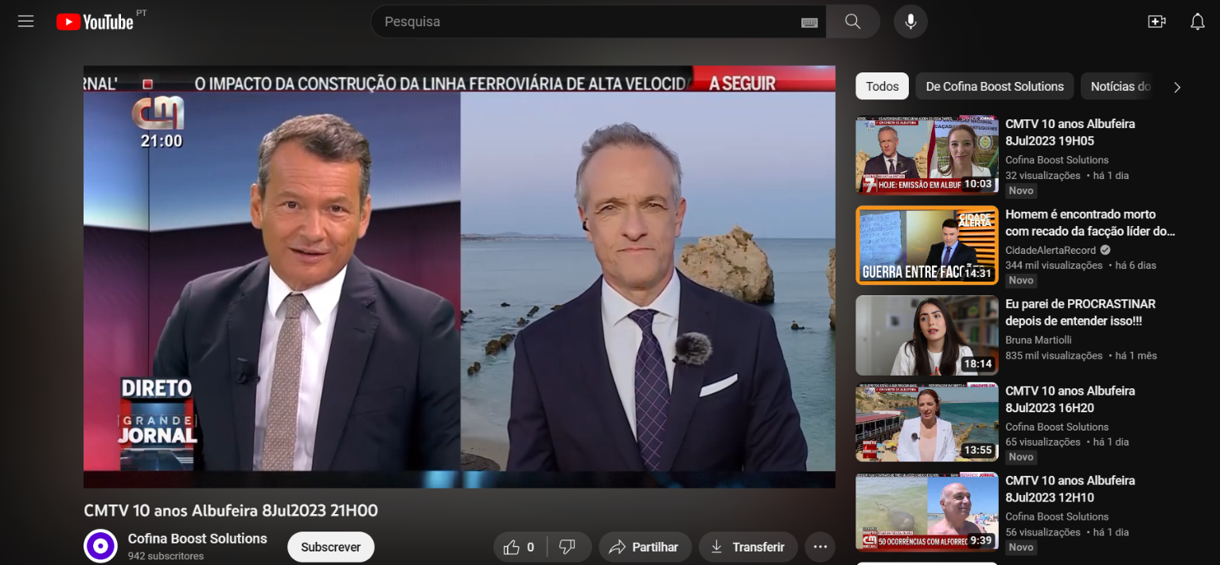Open the on-screen keyboard in the search bar
This screenshot has width=1220, height=565.
(809, 21)
